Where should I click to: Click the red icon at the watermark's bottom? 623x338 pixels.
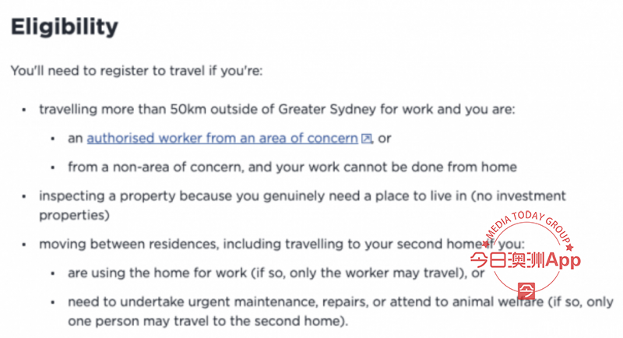(x=526, y=290)
